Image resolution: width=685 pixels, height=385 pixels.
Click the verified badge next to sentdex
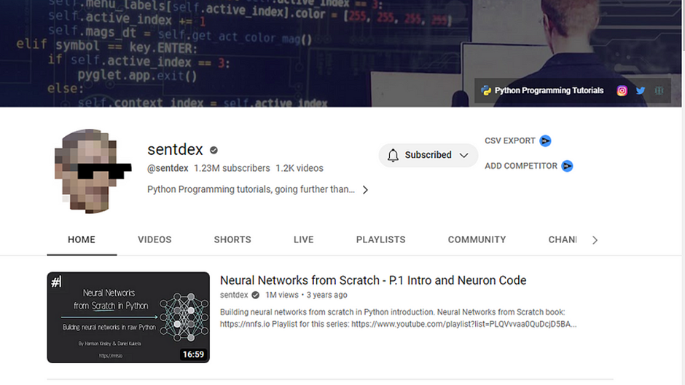(x=214, y=150)
